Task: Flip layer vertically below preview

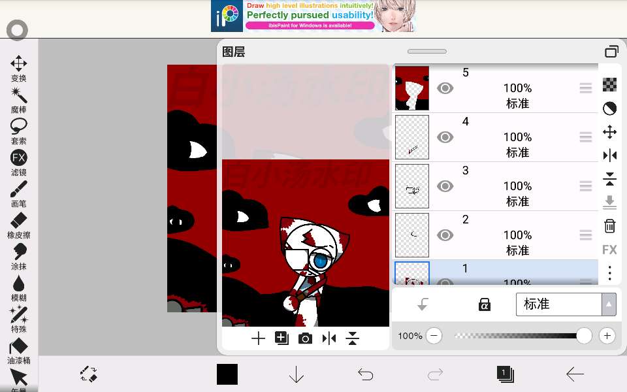Action: coord(352,338)
